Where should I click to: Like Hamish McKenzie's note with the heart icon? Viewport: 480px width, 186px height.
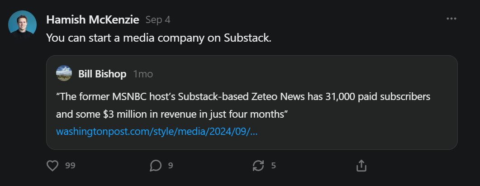point(52,166)
